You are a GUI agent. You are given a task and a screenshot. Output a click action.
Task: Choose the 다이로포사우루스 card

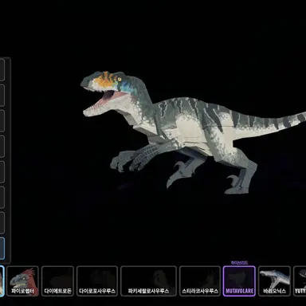[x=97, y=281]
